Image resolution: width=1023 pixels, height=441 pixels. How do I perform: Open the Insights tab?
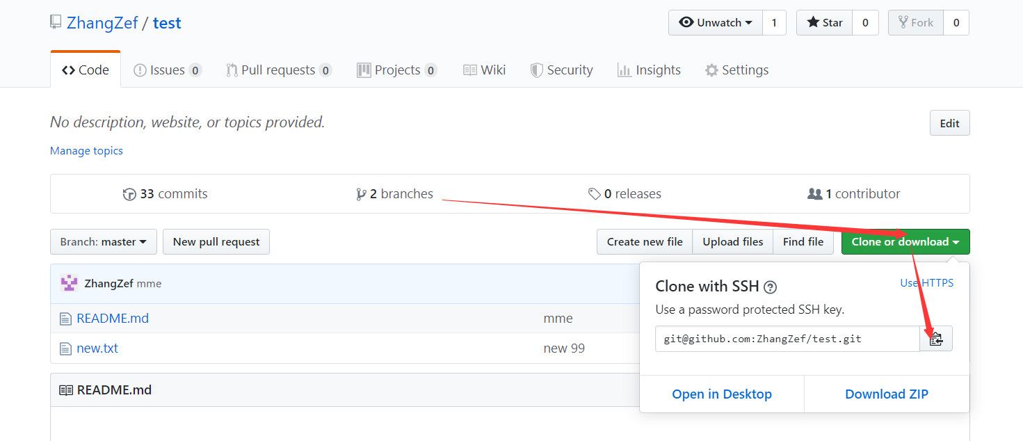(649, 70)
